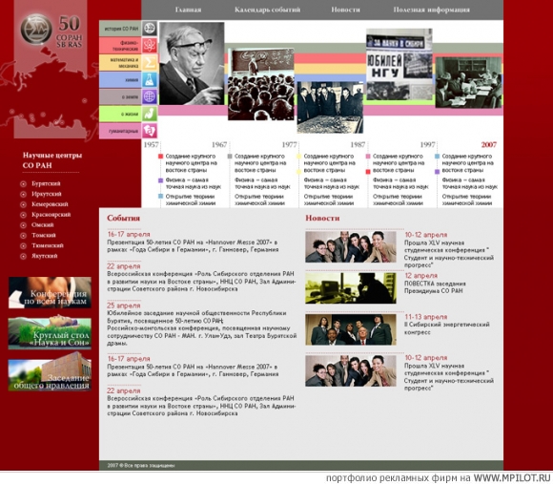Open the история СО РАН emblem icon

pos(150,28)
